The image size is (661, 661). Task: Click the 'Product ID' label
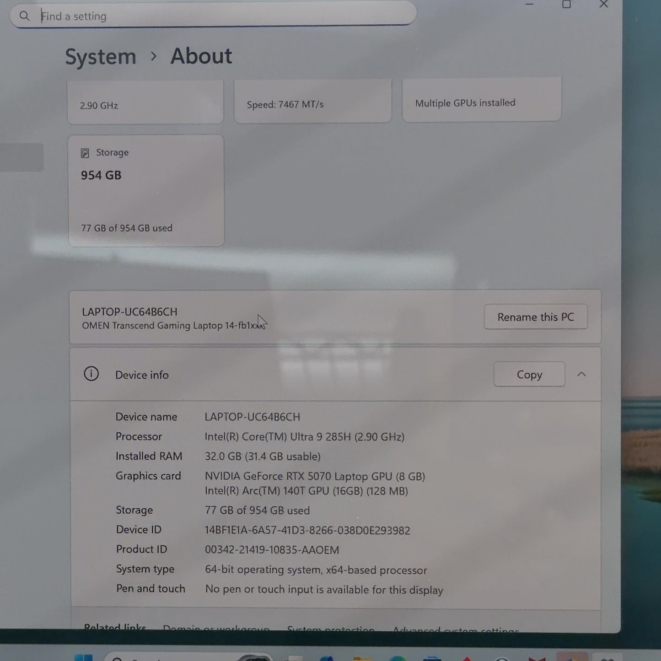(141, 549)
